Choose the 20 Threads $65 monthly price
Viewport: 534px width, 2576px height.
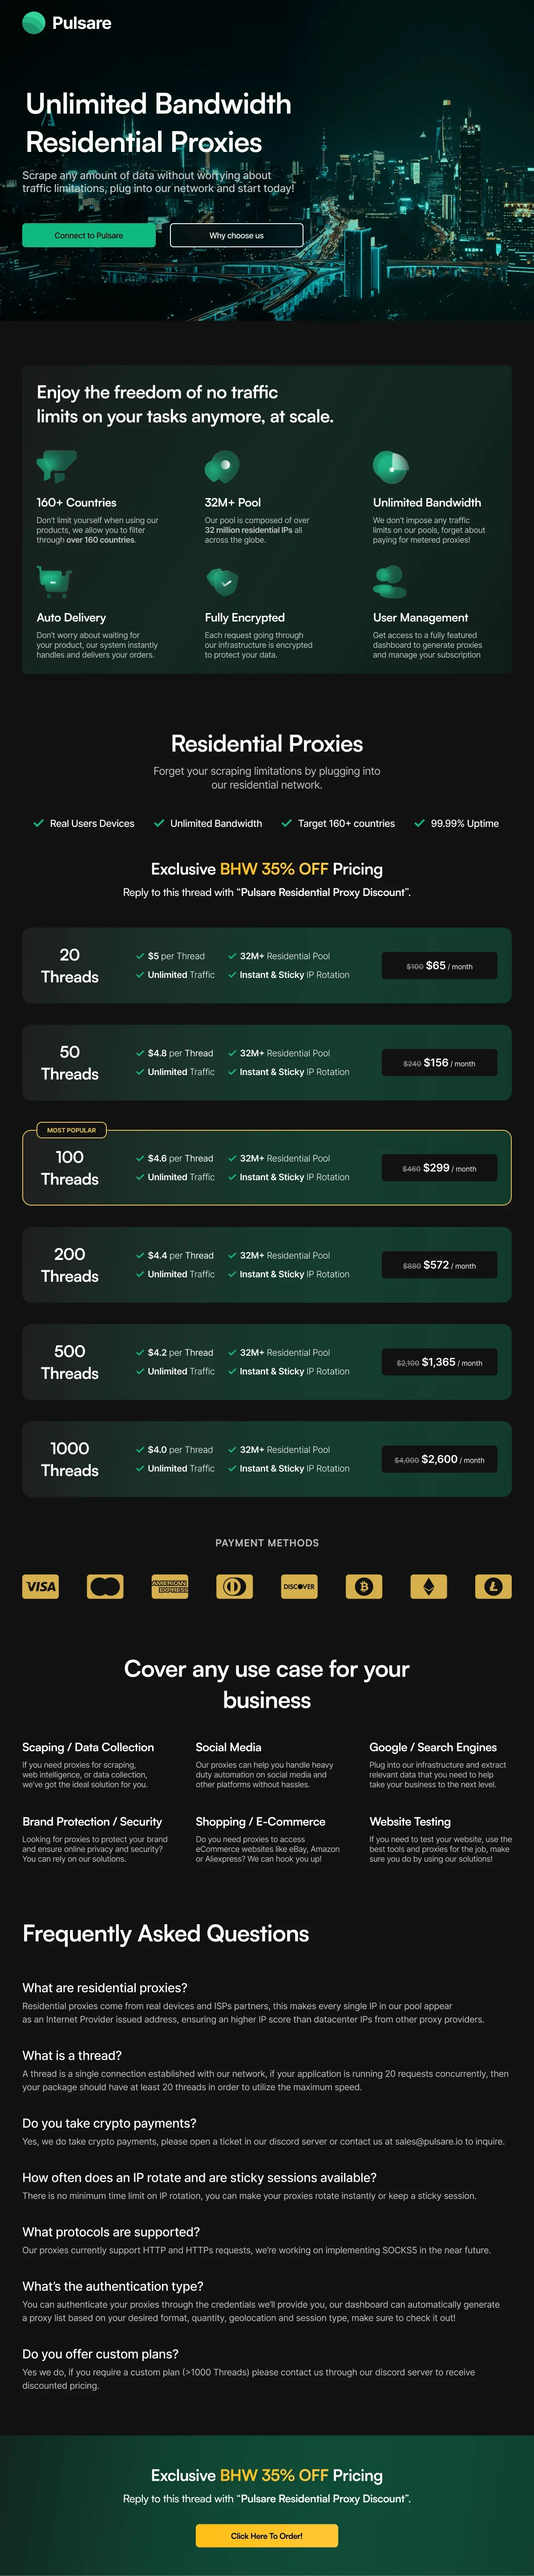(x=439, y=966)
